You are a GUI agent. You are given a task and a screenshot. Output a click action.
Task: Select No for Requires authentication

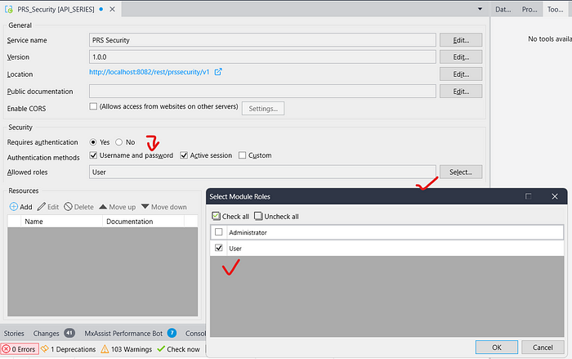click(119, 141)
